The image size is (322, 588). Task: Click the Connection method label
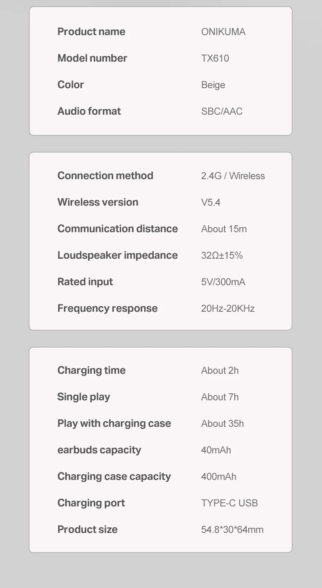105,176
